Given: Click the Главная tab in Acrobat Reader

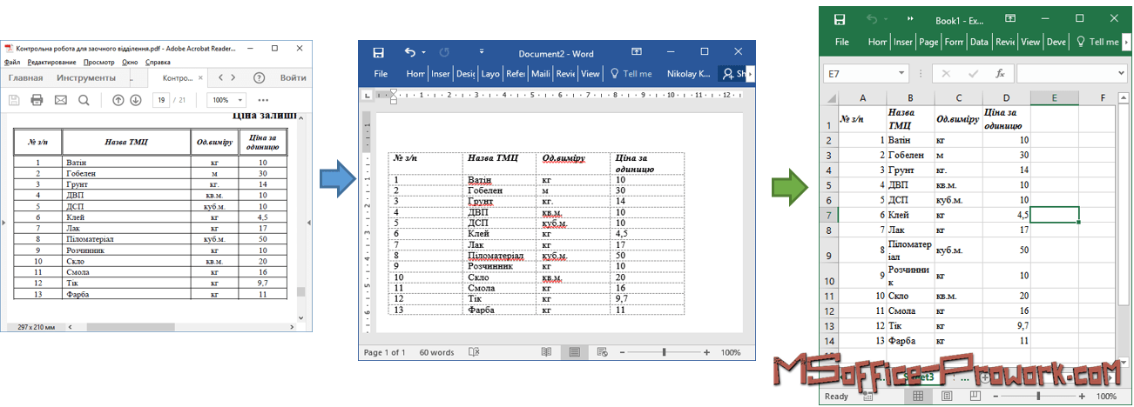Looking at the screenshot, I should click(x=26, y=77).
